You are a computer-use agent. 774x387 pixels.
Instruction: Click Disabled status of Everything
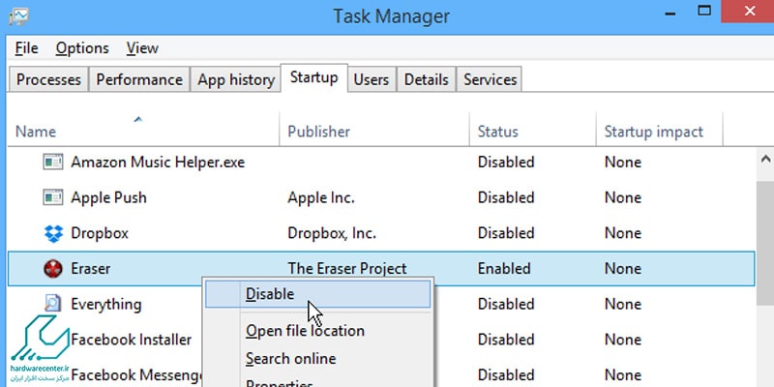pyautogui.click(x=506, y=304)
